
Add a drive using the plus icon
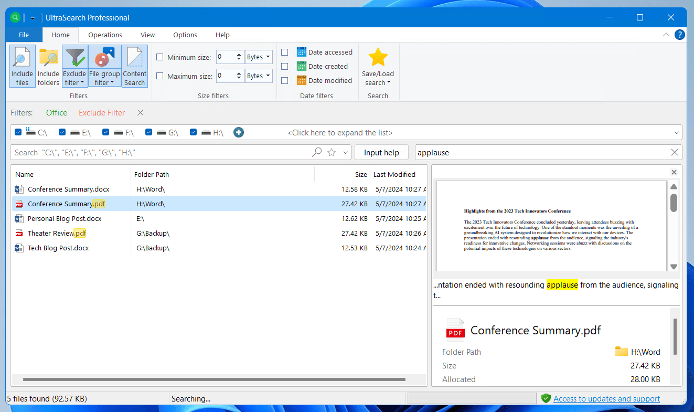tap(239, 132)
